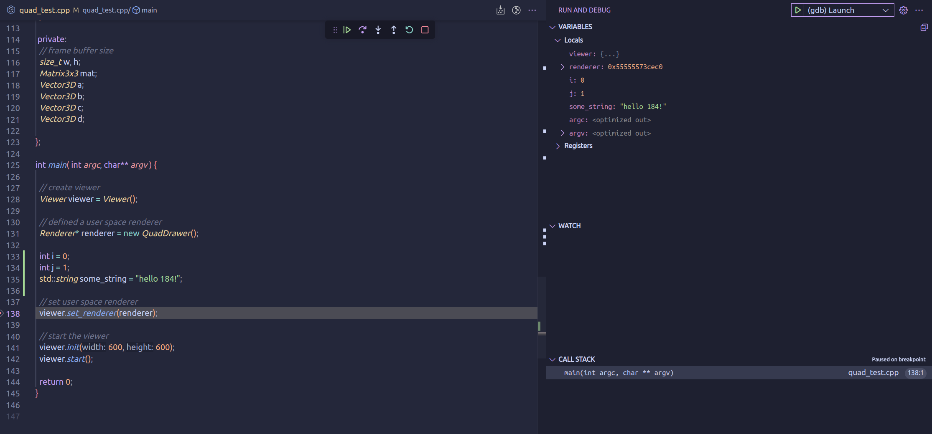Step over the current line
932x434 pixels.
coord(362,30)
